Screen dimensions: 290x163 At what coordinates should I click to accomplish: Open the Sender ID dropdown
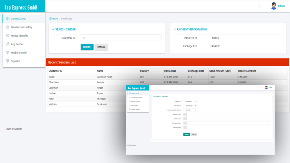click(x=190, y=101)
